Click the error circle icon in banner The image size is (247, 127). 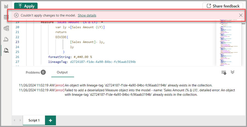tap(16, 15)
